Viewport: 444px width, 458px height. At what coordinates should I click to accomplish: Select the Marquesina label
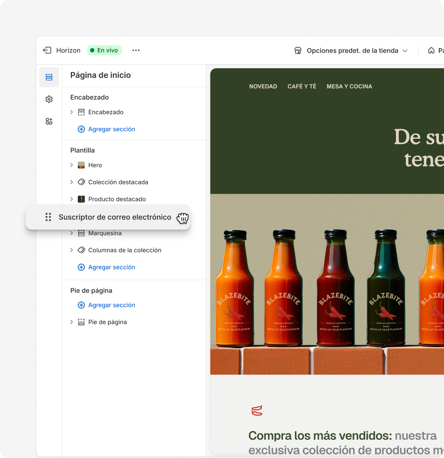pyautogui.click(x=105, y=233)
